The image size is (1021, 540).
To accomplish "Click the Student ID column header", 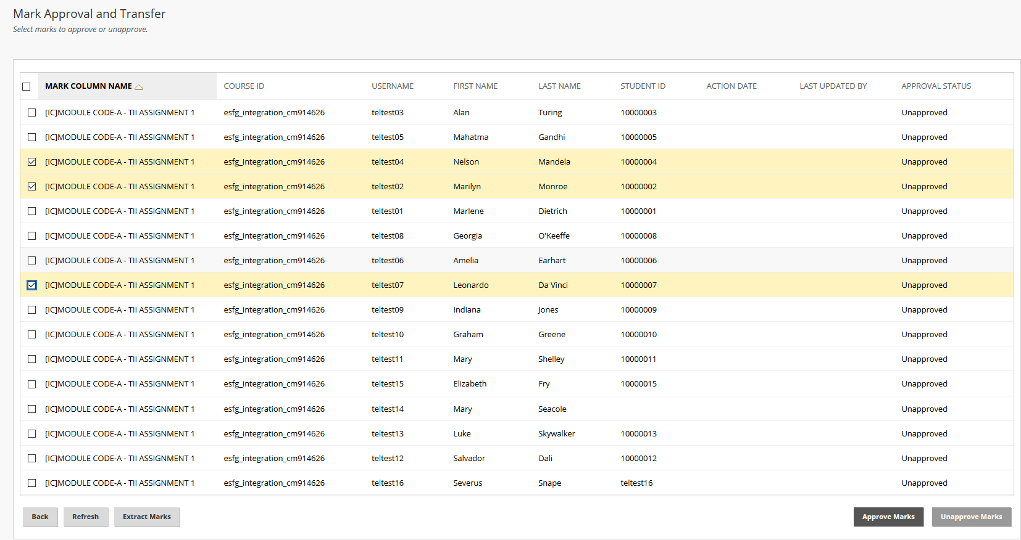I will click(643, 86).
